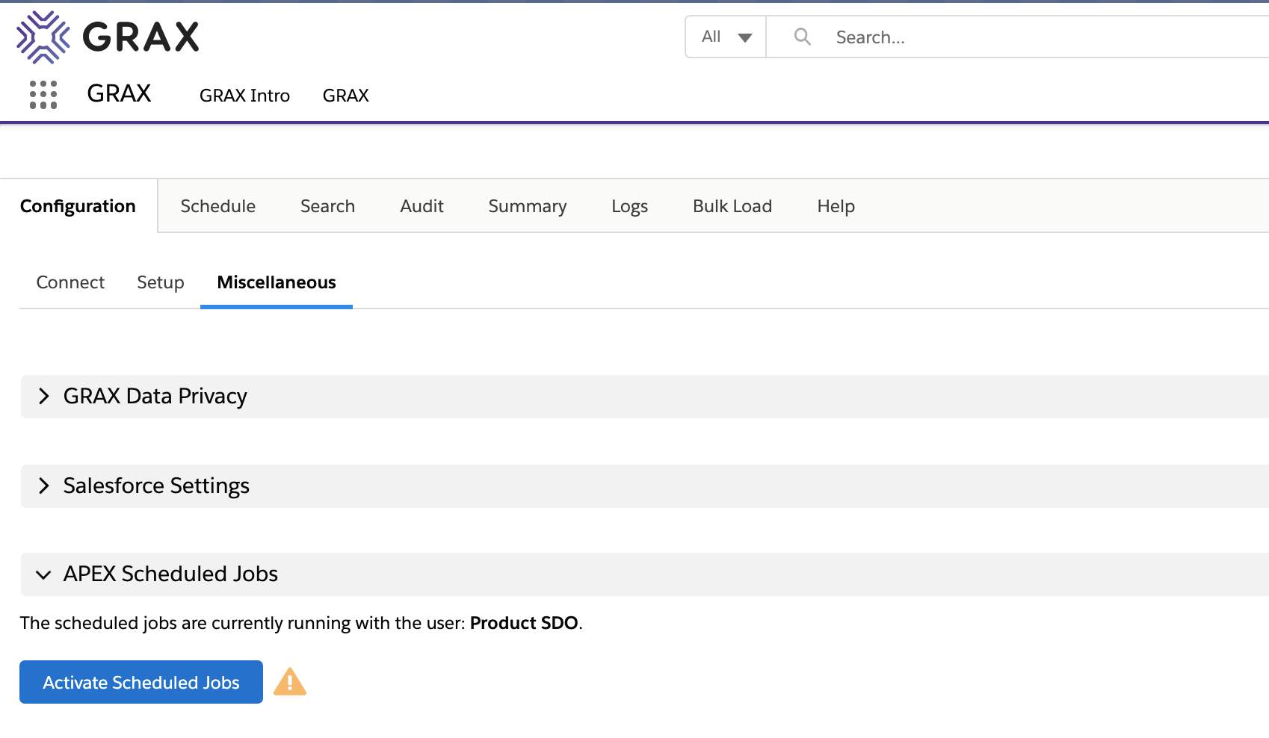Screen dimensions: 1269x738
Task: Click the search magnifier icon
Action: click(802, 37)
